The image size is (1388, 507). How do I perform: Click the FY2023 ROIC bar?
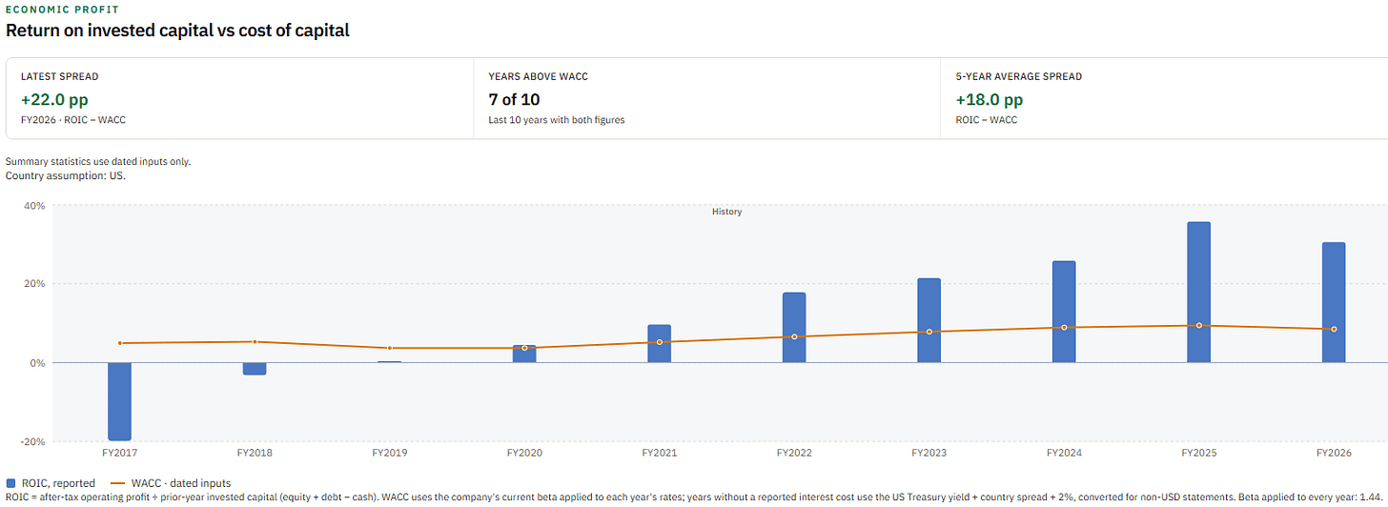click(929, 320)
